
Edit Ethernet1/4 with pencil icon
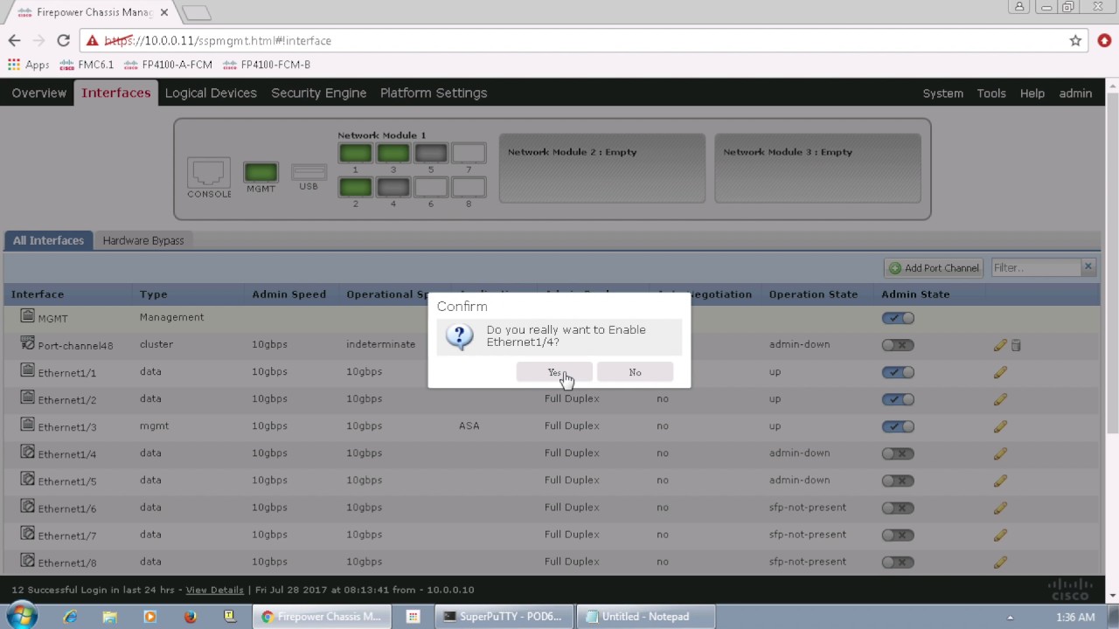tap(1000, 453)
